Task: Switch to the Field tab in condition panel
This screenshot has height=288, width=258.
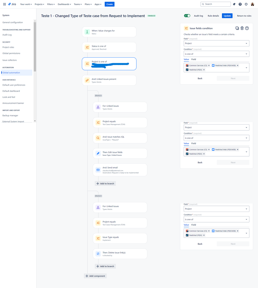Action: coord(193,59)
